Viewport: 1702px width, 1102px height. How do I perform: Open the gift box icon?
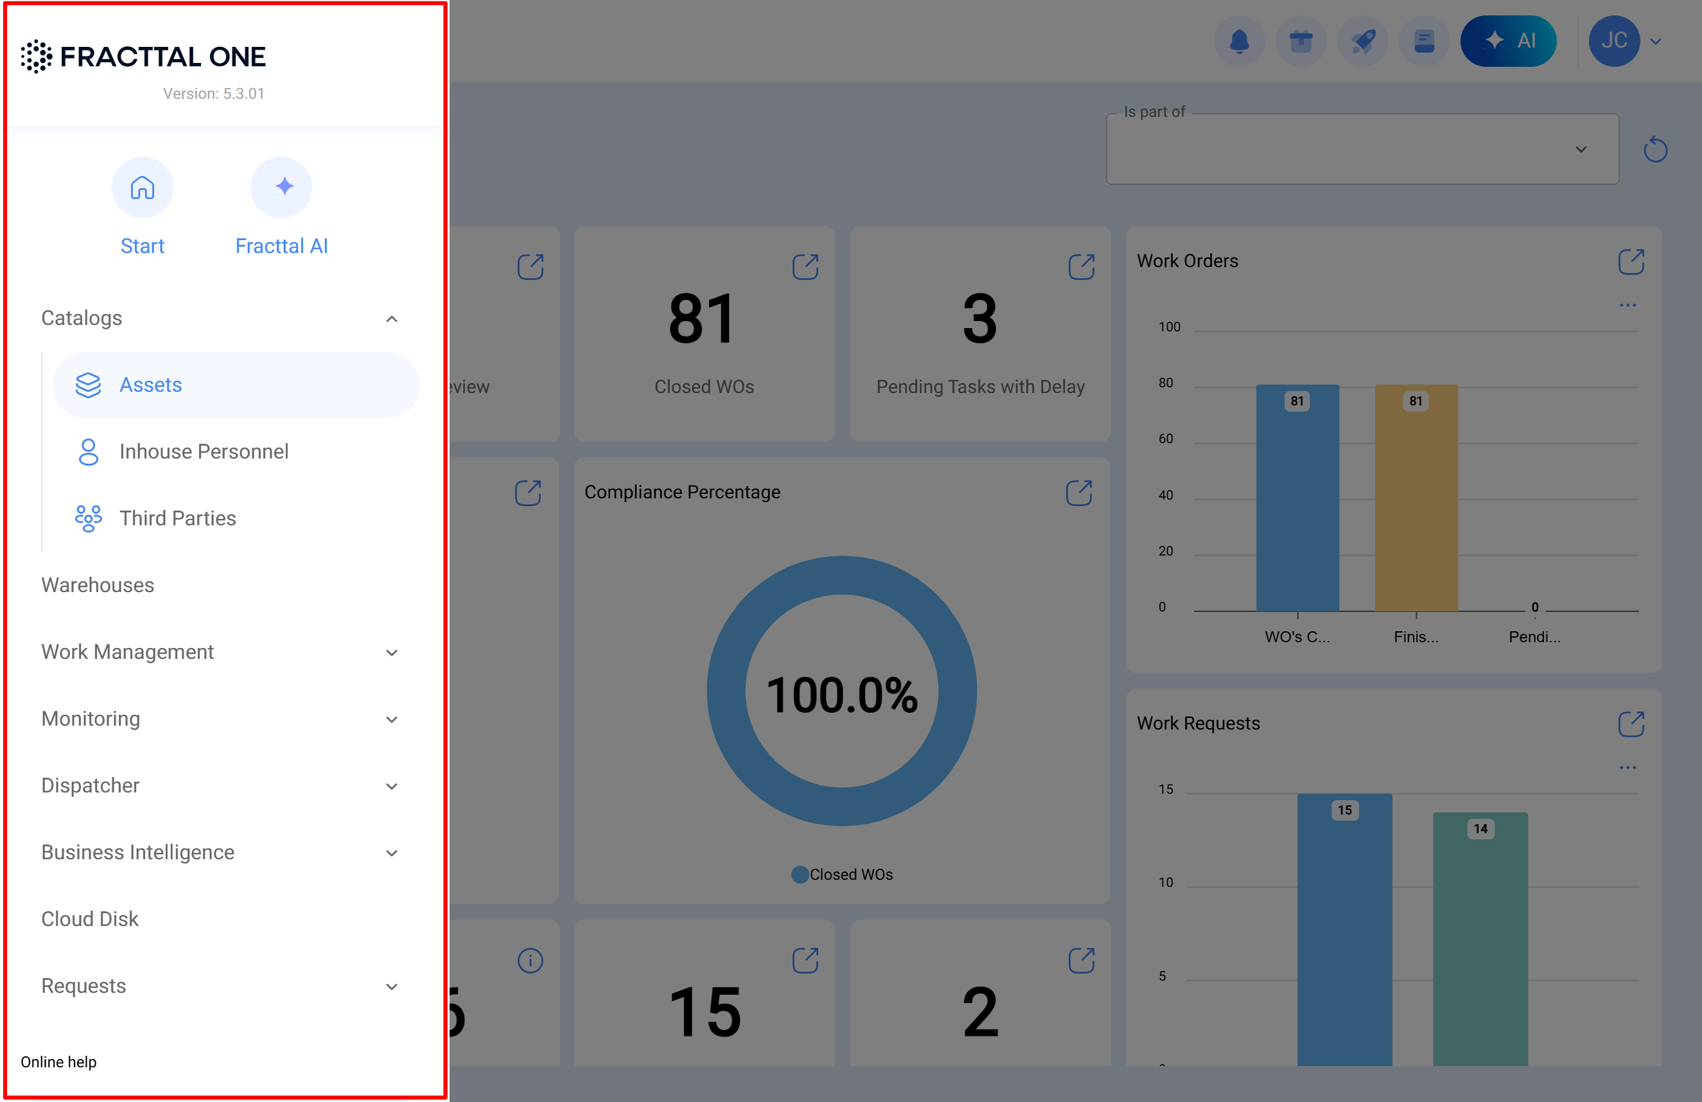point(1300,40)
